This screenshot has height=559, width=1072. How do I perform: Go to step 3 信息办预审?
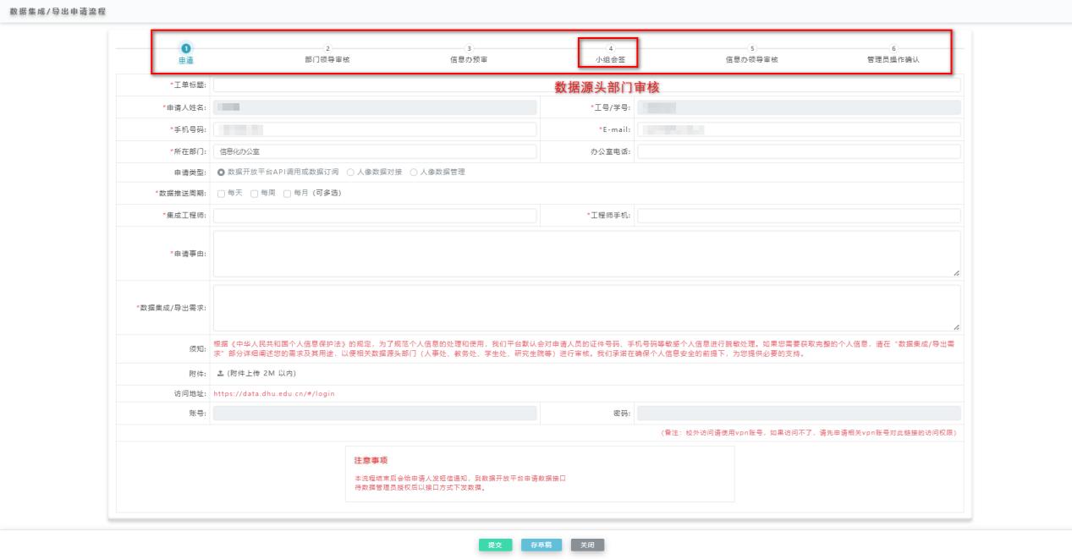pyautogui.click(x=469, y=48)
